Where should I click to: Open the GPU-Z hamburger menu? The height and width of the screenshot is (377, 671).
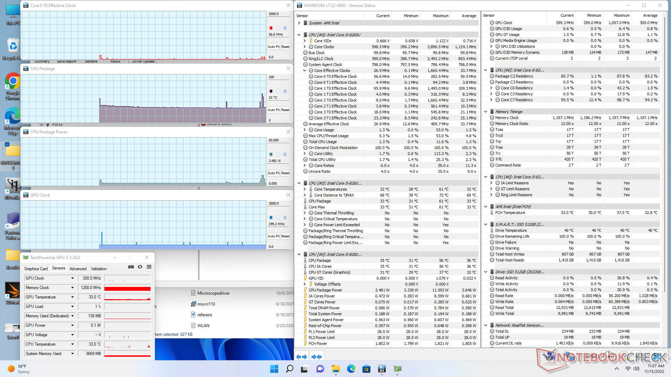coord(149,267)
